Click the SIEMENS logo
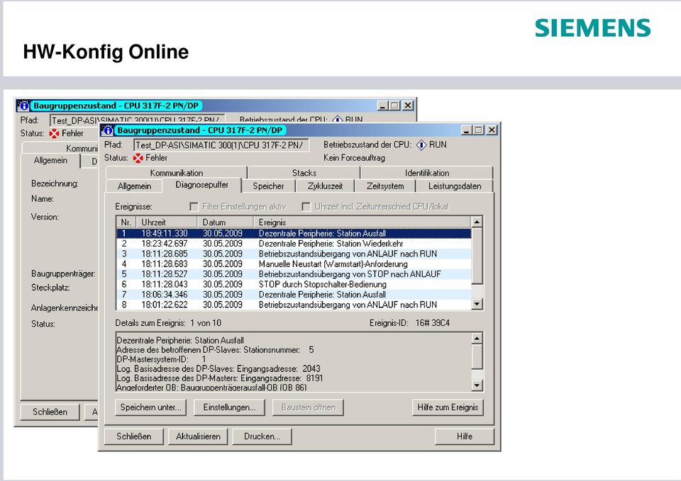Screen dimensions: 681x481 [x=593, y=28]
